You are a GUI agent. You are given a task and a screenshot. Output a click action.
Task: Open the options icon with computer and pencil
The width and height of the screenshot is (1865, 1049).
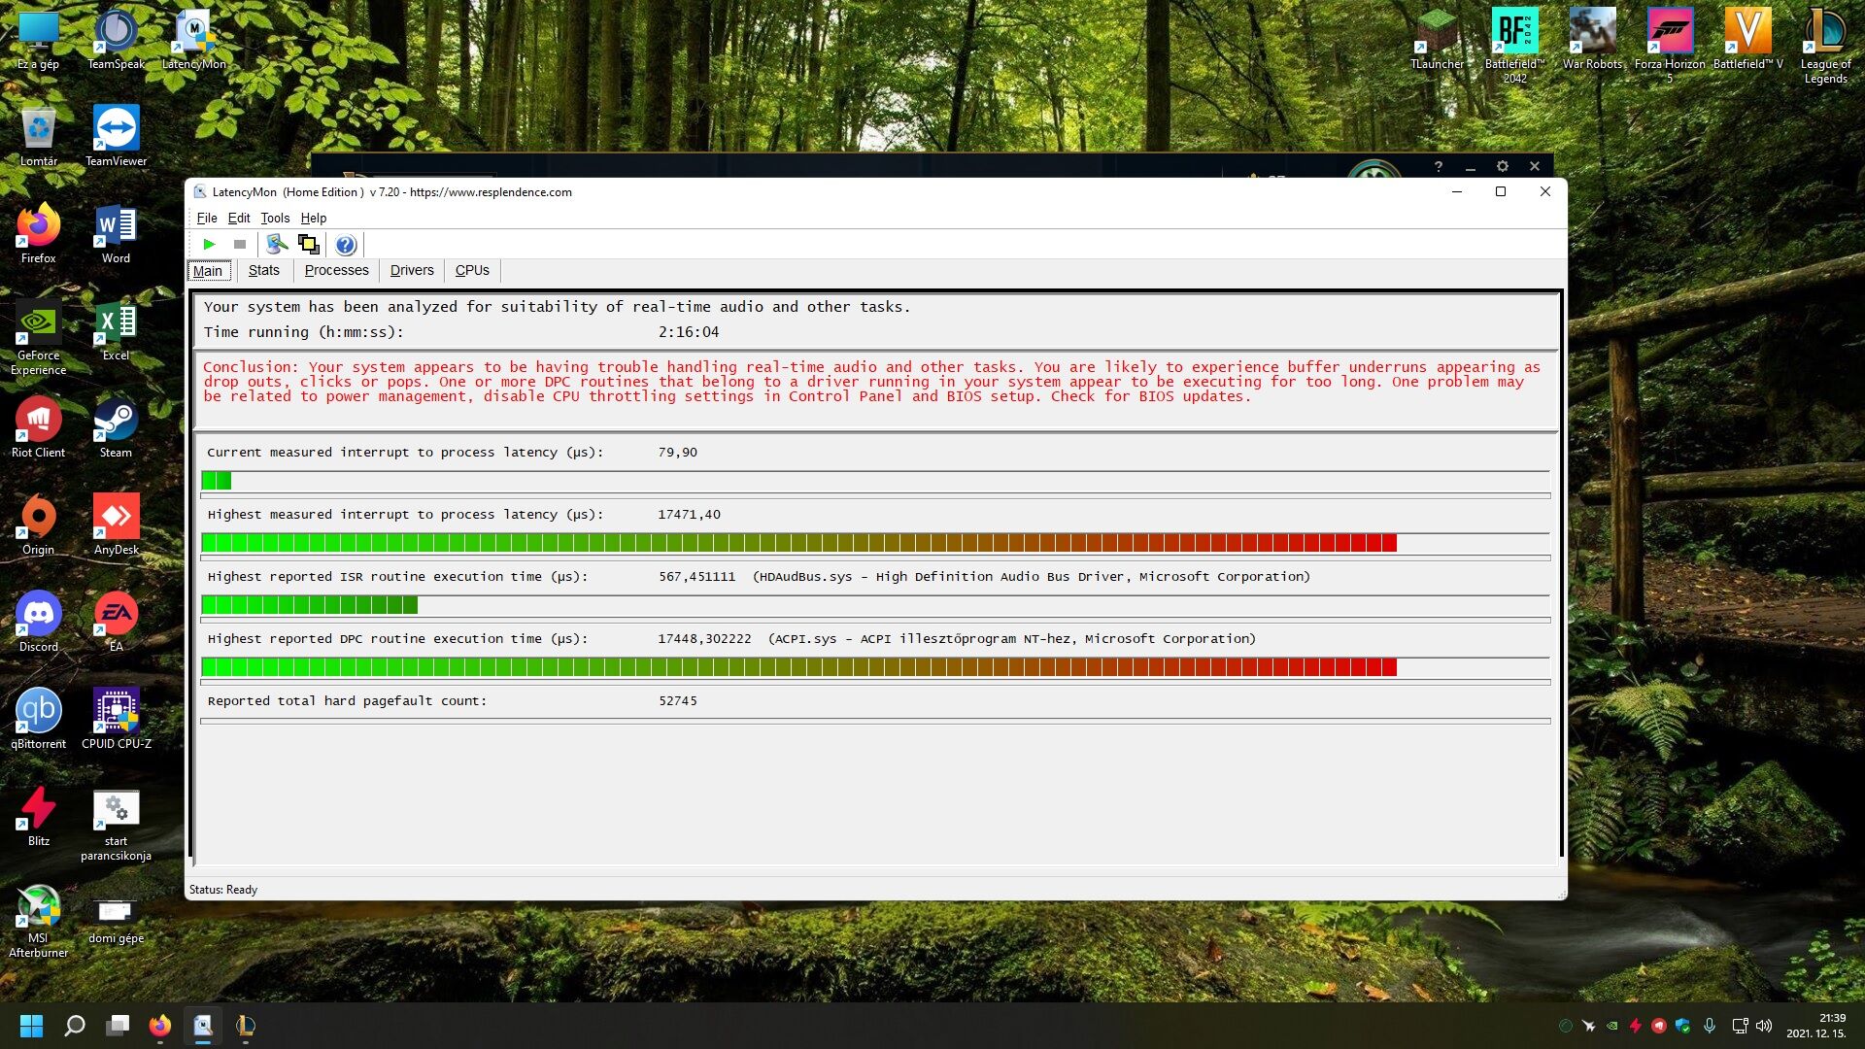point(277,245)
